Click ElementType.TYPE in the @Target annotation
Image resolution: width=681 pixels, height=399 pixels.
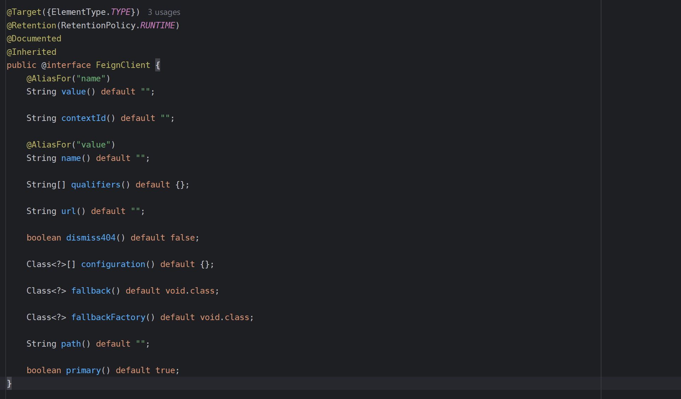point(91,12)
